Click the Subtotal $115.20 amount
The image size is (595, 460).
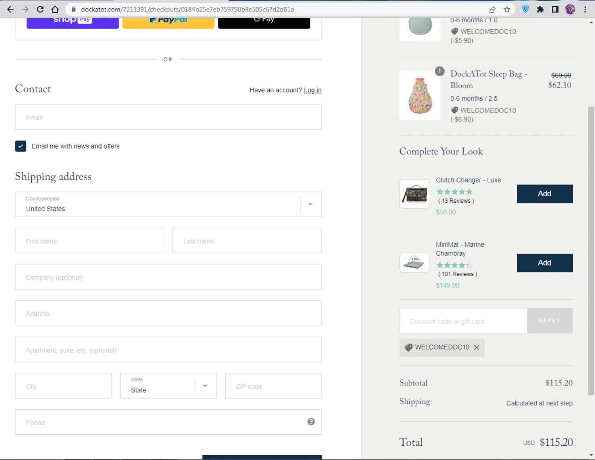point(559,383)
